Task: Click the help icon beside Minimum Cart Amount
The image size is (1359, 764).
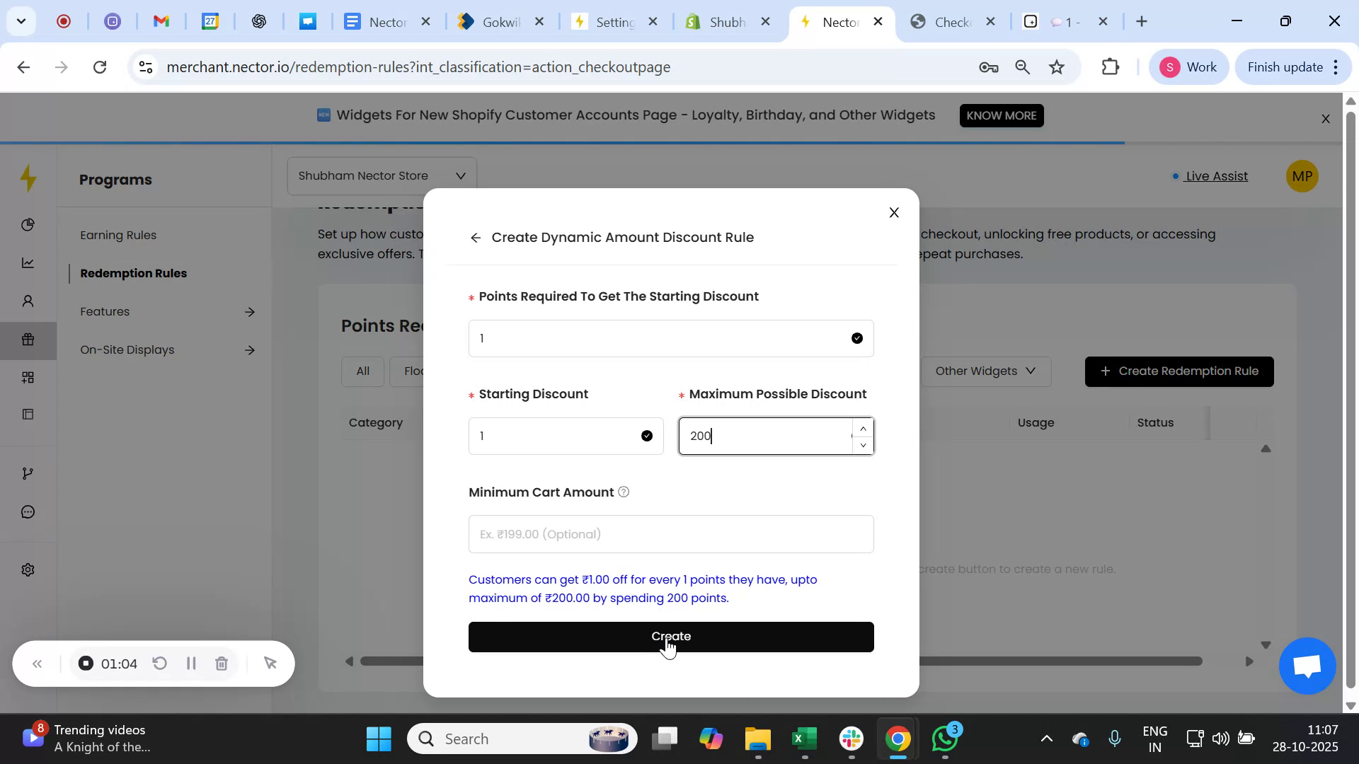Action: click(624, 492)
